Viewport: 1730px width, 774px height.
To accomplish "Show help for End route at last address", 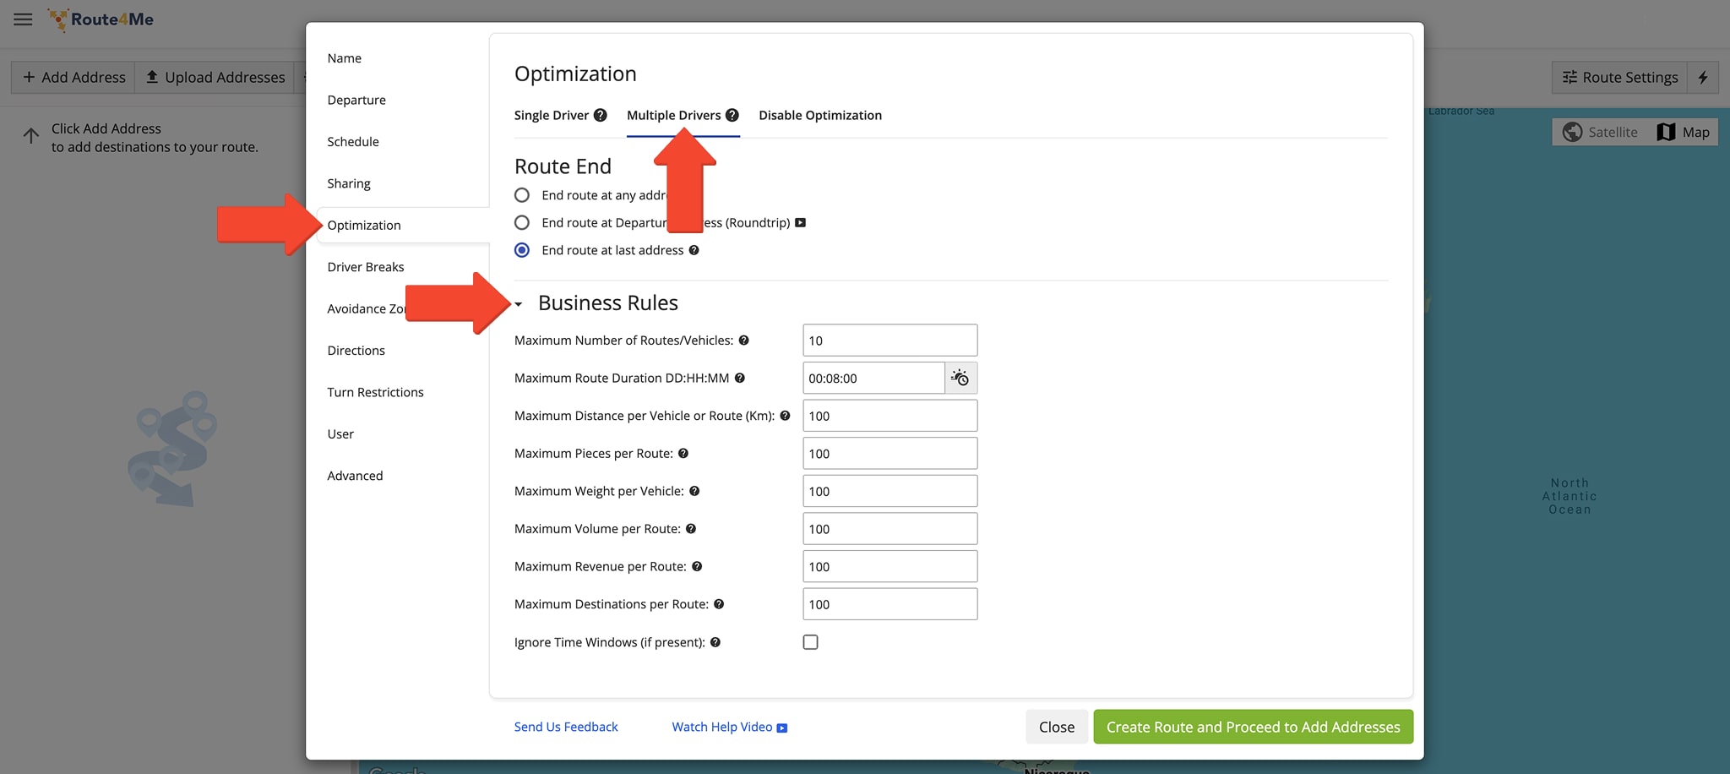I will click(694, 250).
